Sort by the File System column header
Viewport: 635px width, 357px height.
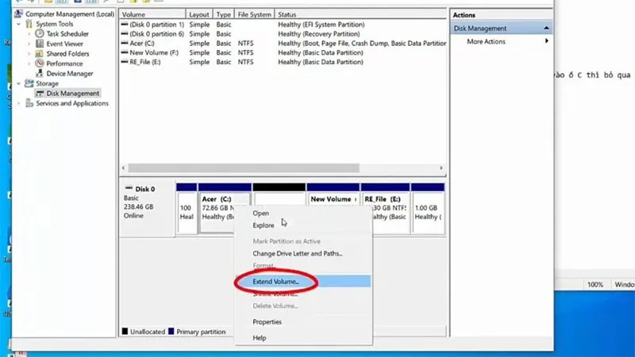click(254, 14)
